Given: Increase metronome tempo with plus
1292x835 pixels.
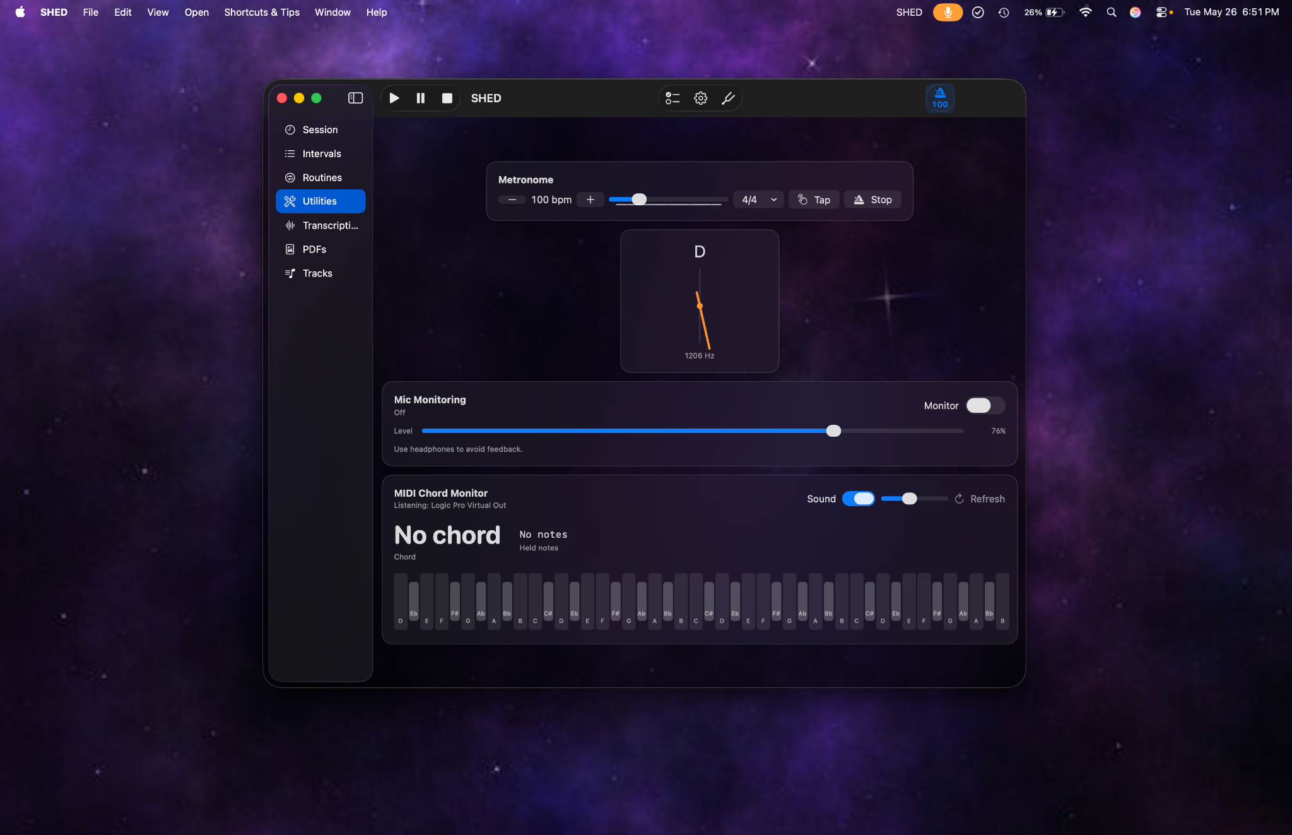Looking at the screenshot, I should pos(590,199).
